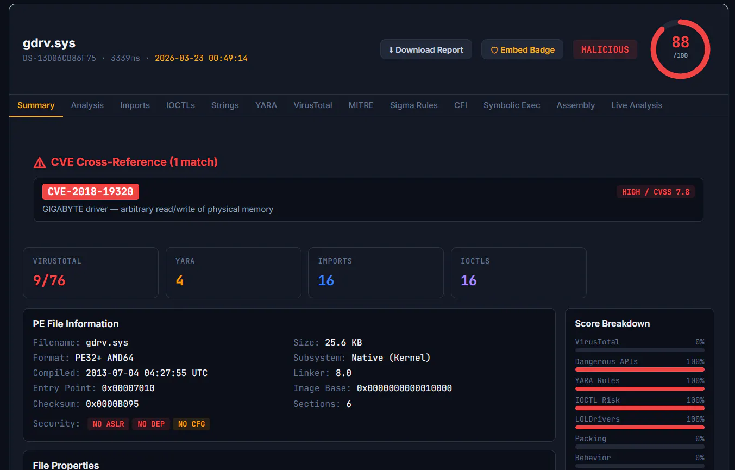
Task: Click the NO CFG security tag
Action: click(191, 424)
